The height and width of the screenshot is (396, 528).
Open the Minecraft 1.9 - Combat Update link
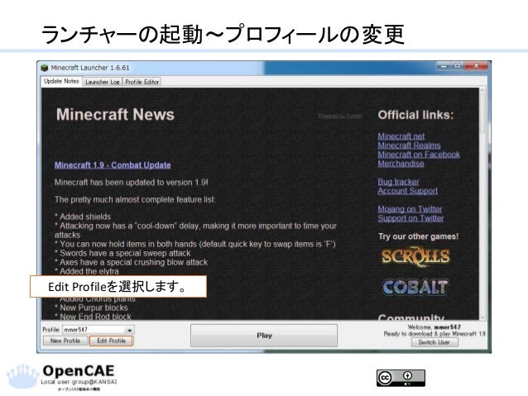(113, 165)
